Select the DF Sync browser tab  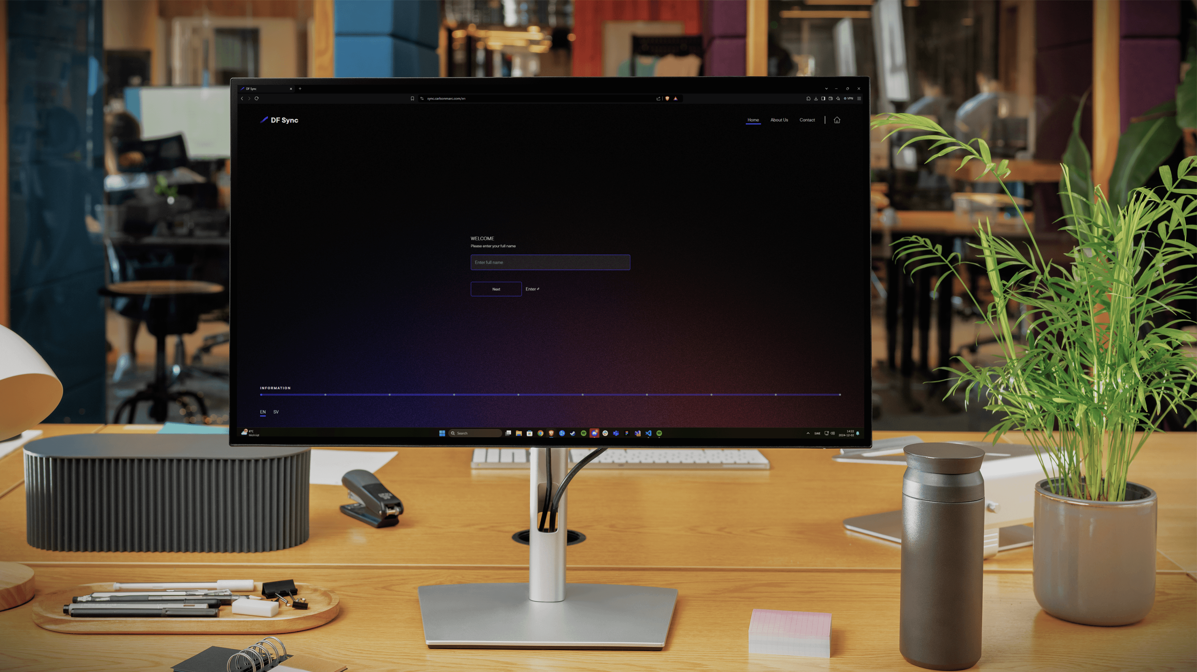[267, 89]
